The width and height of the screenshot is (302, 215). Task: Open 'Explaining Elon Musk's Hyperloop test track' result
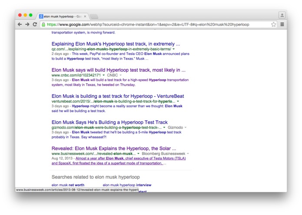tap(116, 44)
